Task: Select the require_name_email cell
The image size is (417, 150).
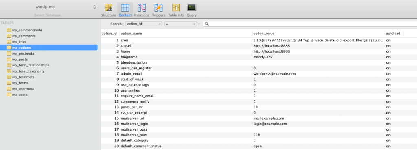Action: (138, 96)
